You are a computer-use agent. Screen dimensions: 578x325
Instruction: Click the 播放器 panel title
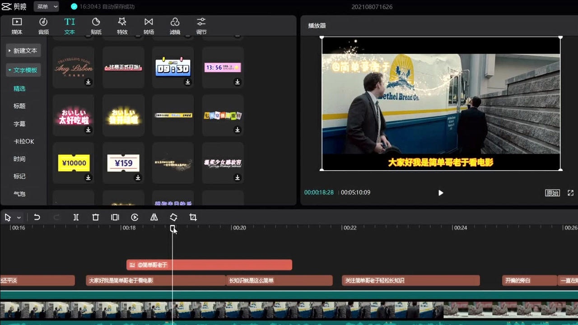pyautogui.click(x=317, y=26)
